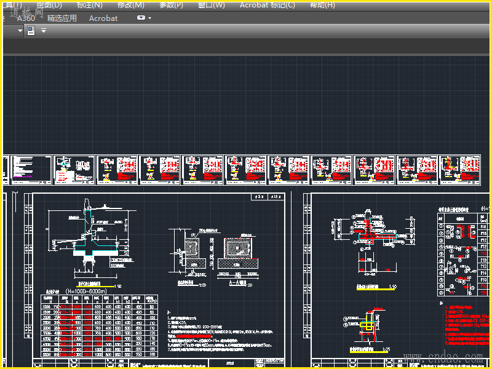Click the 修改(M) menu
This screenshot has width=492, height=369.
pos(130,5)
